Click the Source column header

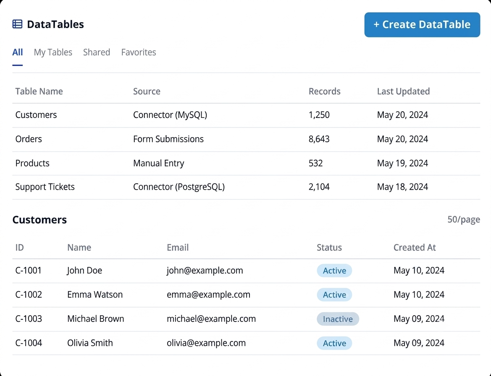tap(147, 91)
